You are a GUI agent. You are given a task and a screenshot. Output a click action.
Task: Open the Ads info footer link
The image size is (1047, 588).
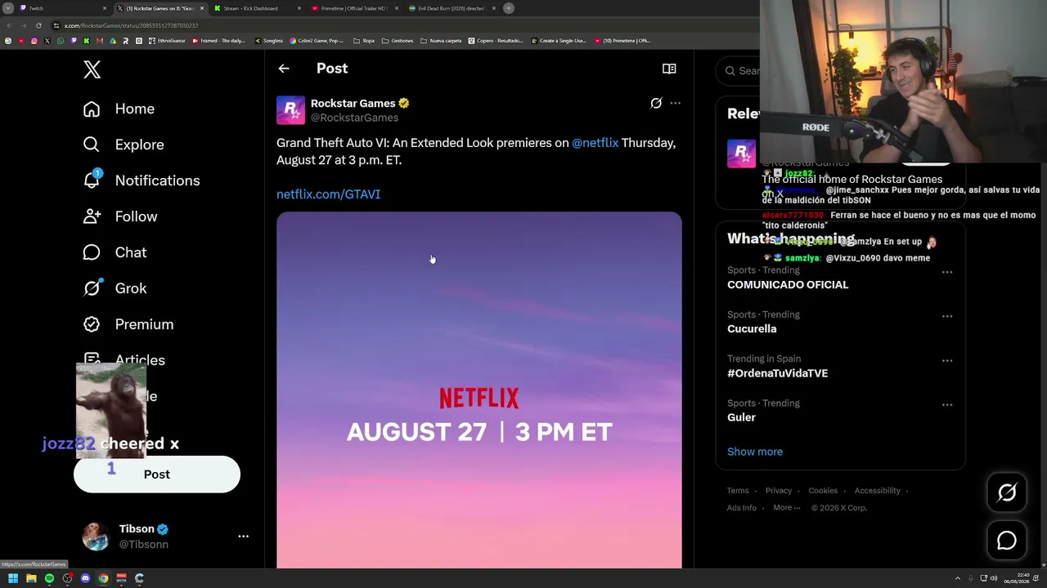click(742, 508)
